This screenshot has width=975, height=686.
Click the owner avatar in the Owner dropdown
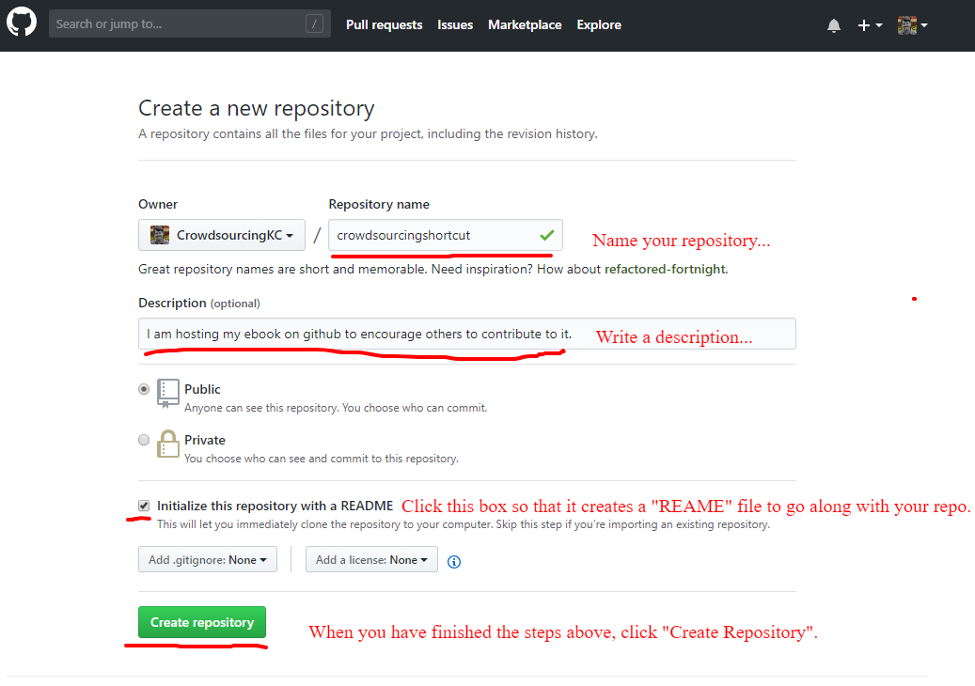coord(160,235)
